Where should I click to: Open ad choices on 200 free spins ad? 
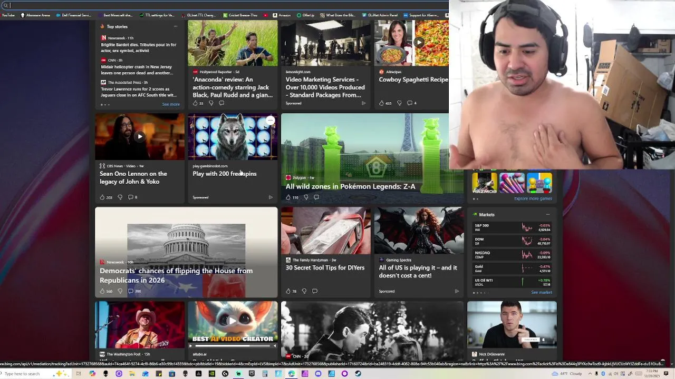pos(271,197)
